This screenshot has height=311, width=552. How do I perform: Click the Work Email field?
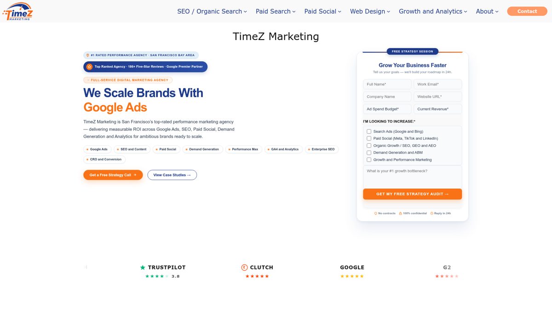(x=437, y=84)
